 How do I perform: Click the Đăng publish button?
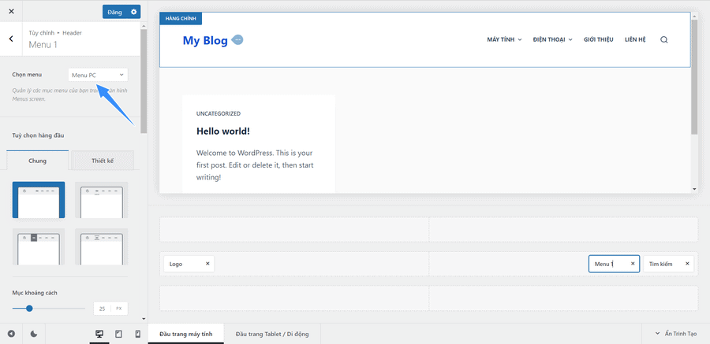pyautogui.click(x=115, y=12)
